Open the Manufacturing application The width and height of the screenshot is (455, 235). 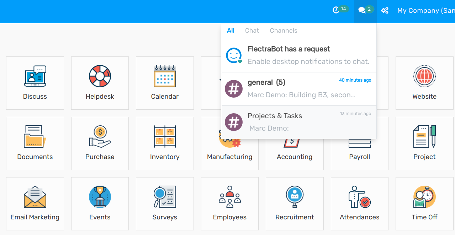click(x=229, y=143)
